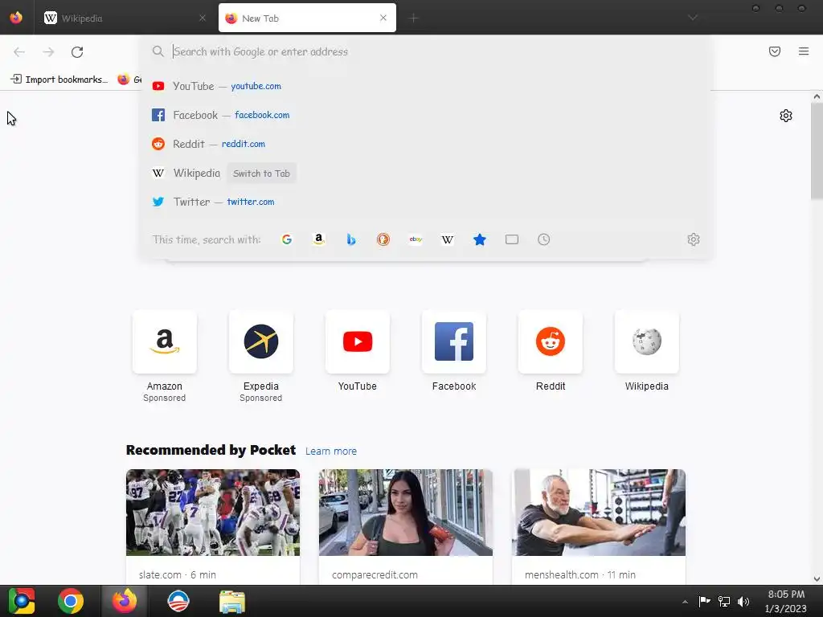The image size is (823, 617).
Task: Show hidden system tray icons arrow
Action: coord(685,601)
